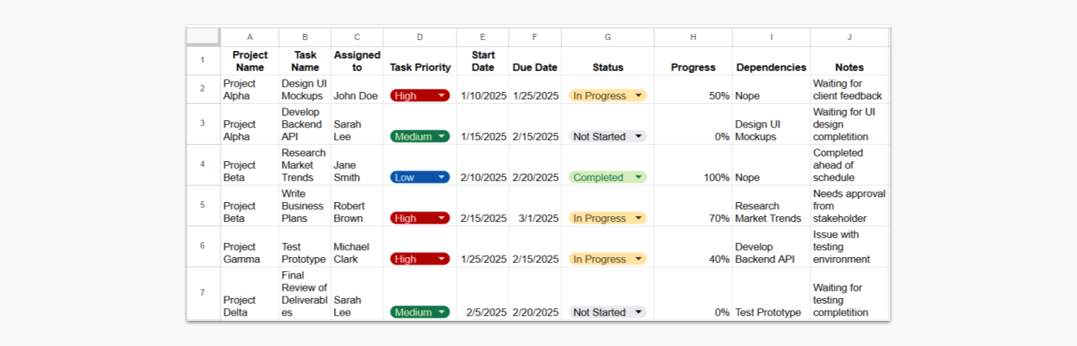The image size is (1077, 346).
Task: Expand the Completed status dropdown
Action: 638,178
